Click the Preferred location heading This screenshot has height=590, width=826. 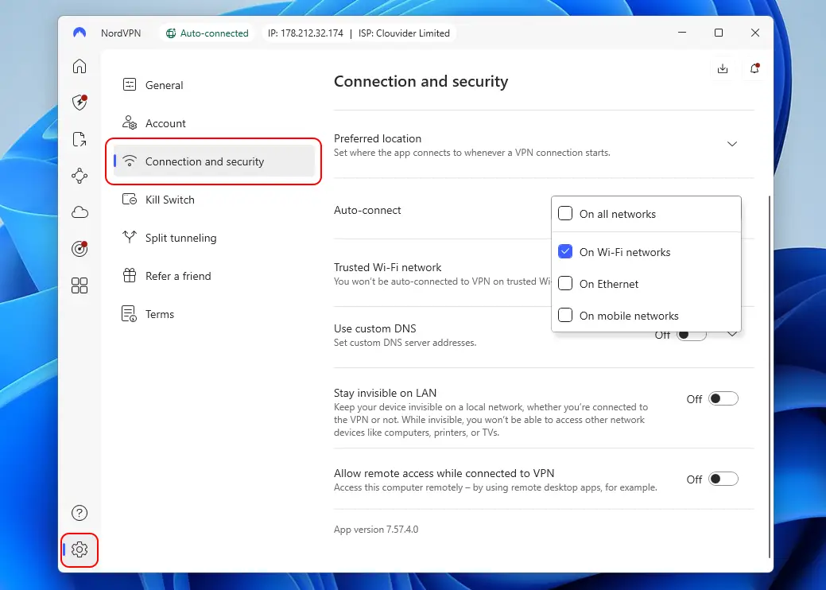378,138
